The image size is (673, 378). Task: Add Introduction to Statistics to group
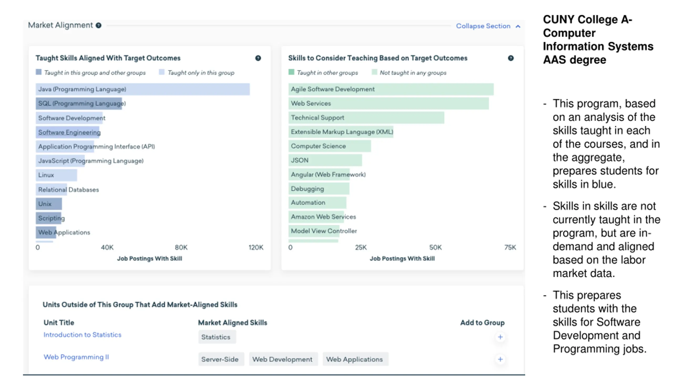point(500,337)
